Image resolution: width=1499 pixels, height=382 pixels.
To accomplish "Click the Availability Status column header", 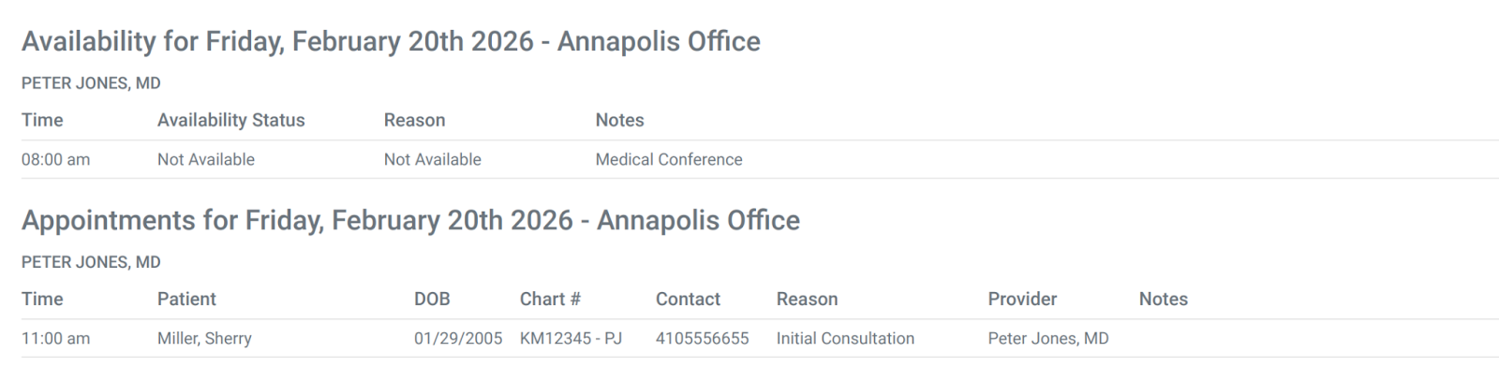I will [x=230, y=120].
